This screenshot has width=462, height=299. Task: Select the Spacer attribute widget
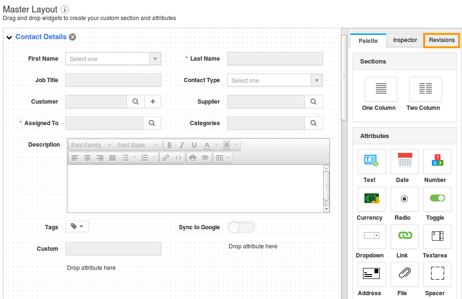pyautogui.click(x=436, y=274)
